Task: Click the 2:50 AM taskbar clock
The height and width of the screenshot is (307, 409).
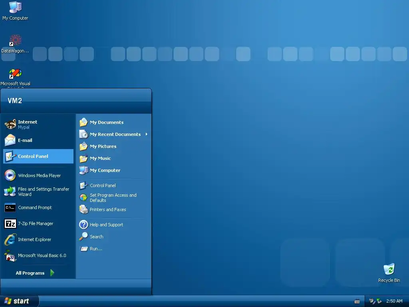Action: tap(394, 301)
